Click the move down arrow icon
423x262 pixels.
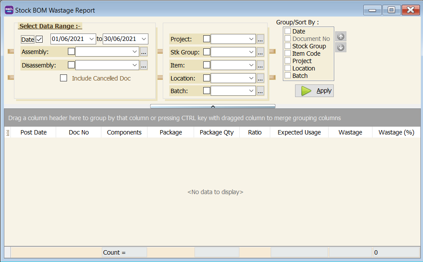[x=341, y=47]
